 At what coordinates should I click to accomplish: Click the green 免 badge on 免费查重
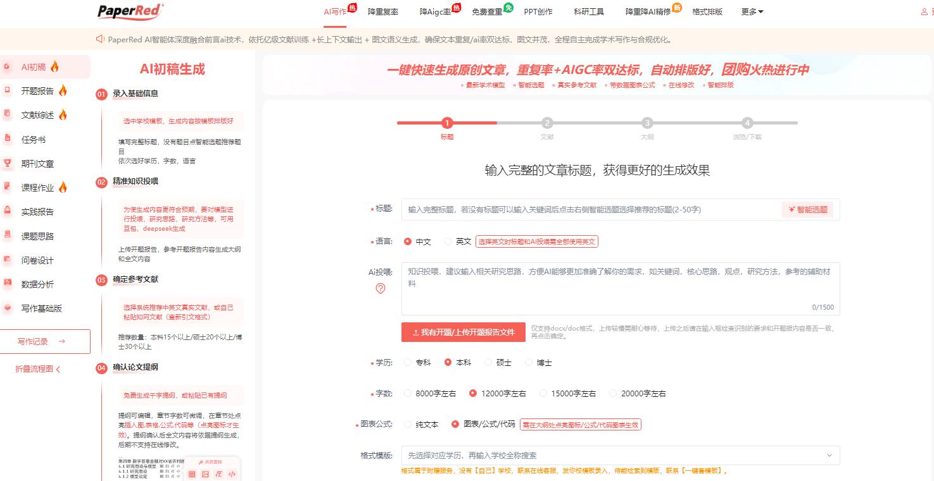[x=508, y=8]
